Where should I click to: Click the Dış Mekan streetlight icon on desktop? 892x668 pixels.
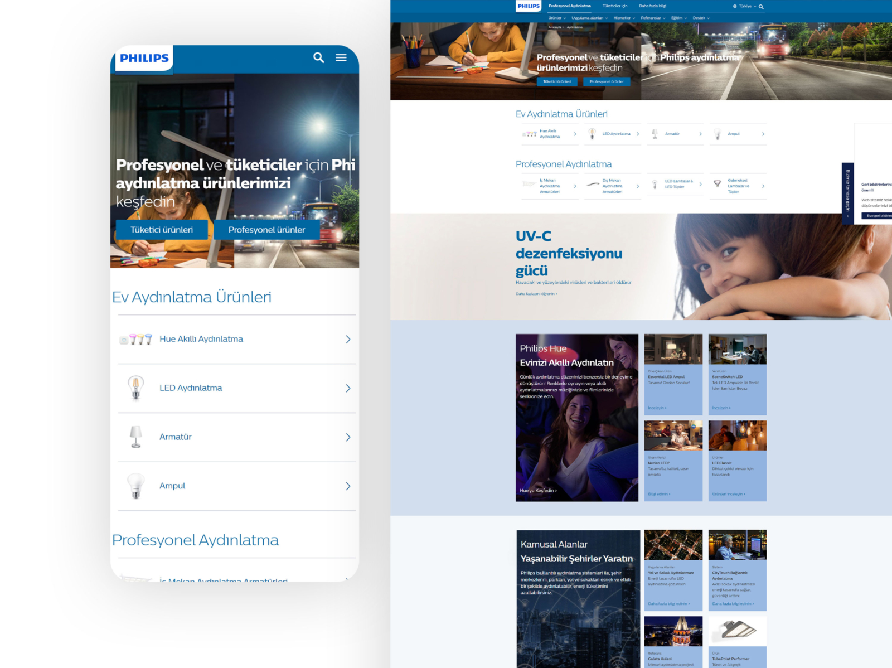click(x=593, y=184)
